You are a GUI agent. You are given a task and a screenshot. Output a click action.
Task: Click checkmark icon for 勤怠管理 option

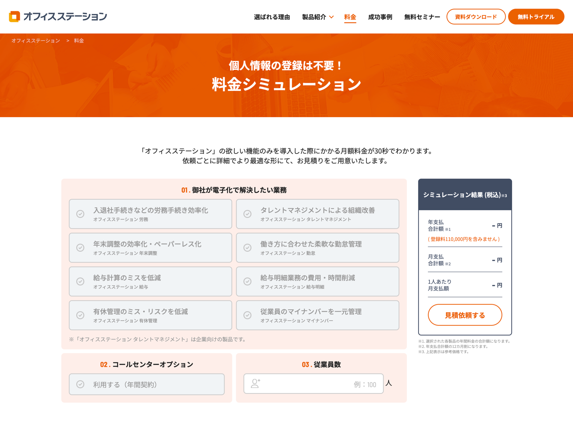point(247,248)
